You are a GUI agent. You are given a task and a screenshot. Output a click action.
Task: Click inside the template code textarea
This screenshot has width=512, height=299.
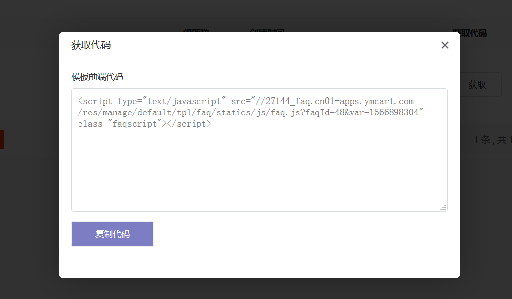pyautogui.click(x=259, y=150)
